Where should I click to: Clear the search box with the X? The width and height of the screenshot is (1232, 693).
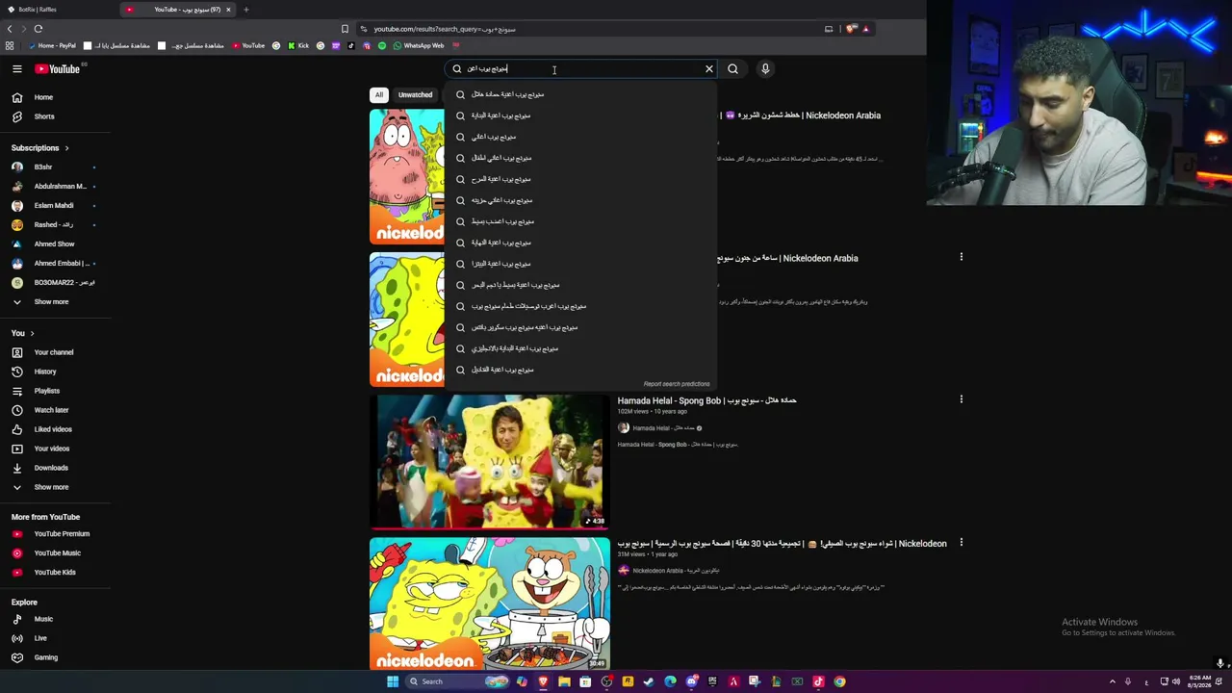tap(709, 68)
